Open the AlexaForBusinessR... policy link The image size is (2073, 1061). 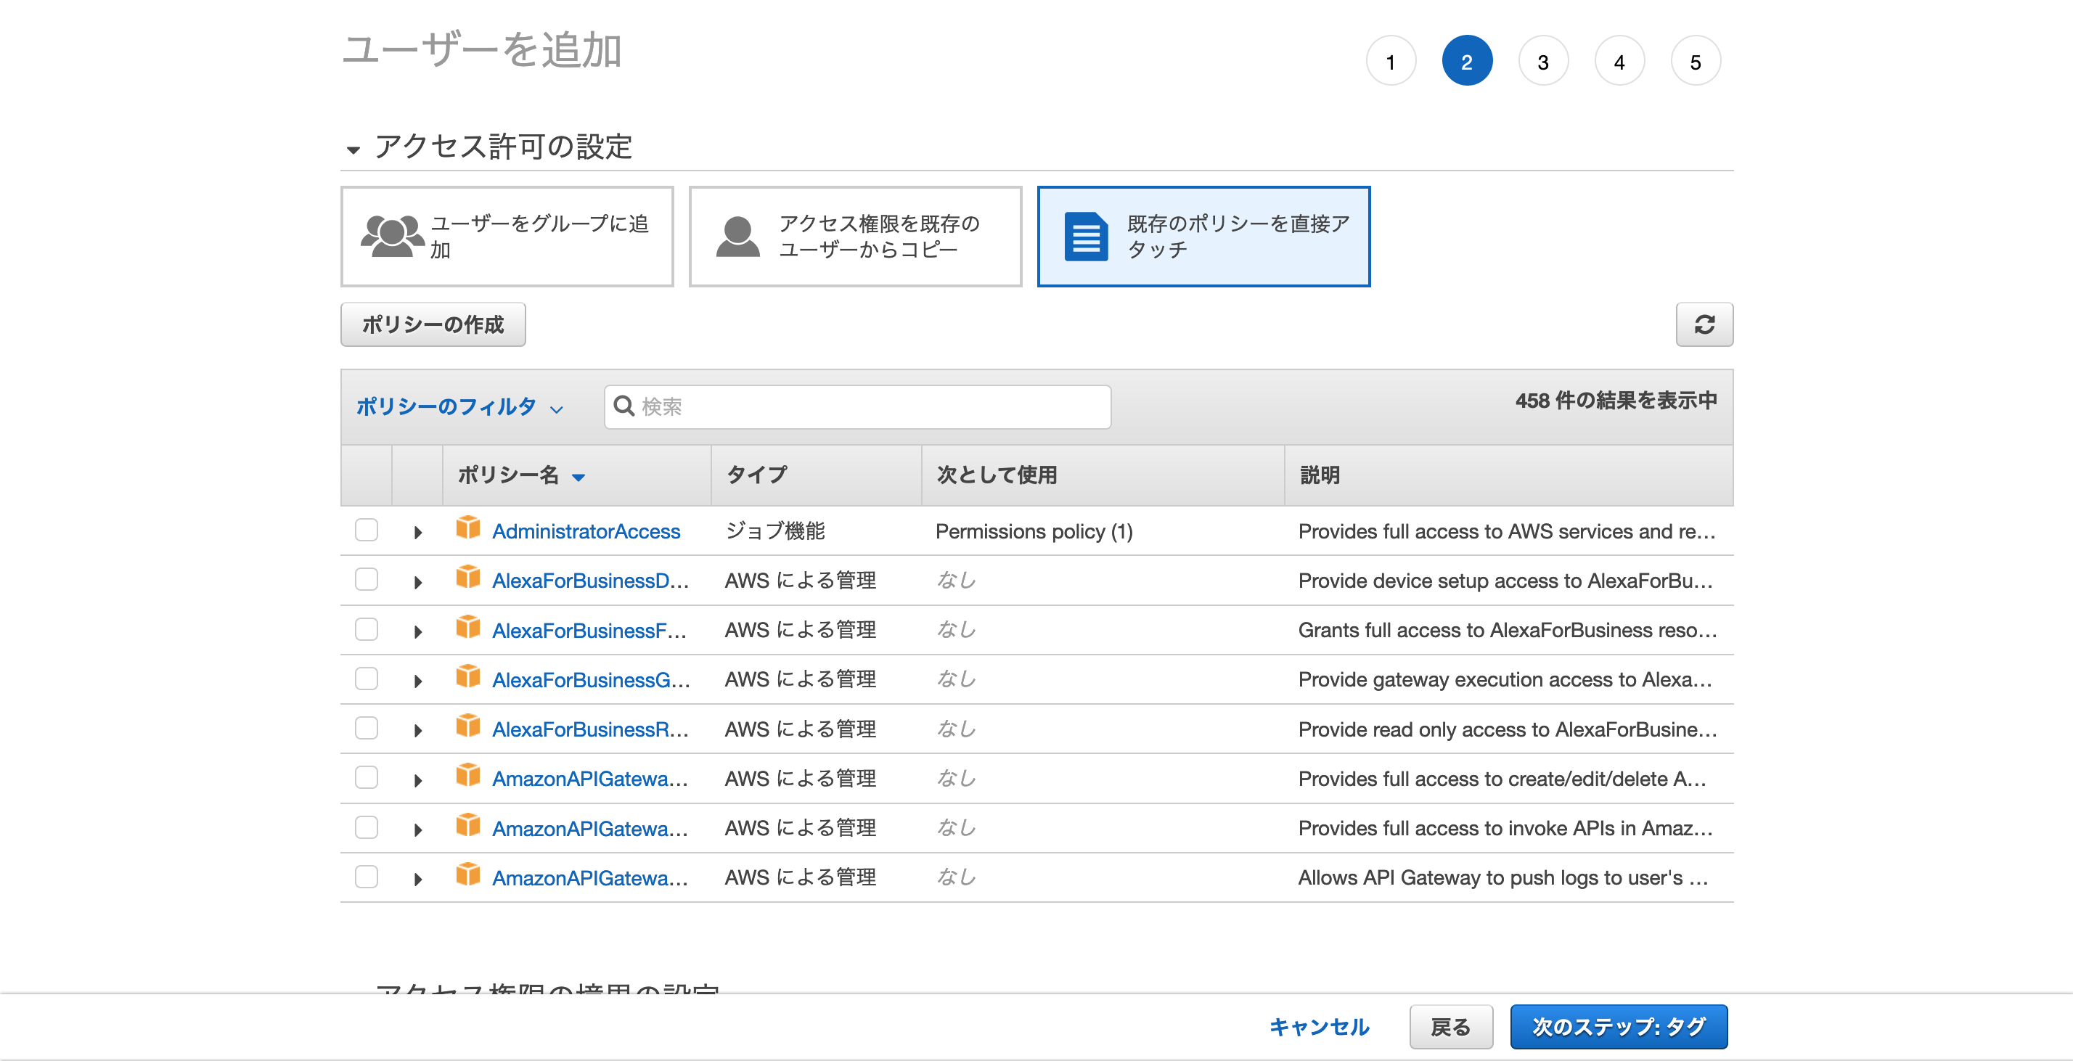click(590, 729)
